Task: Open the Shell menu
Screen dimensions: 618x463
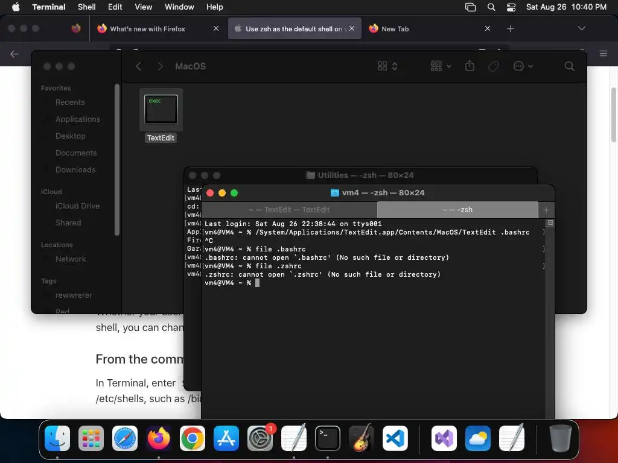Action: pos(86,7)
